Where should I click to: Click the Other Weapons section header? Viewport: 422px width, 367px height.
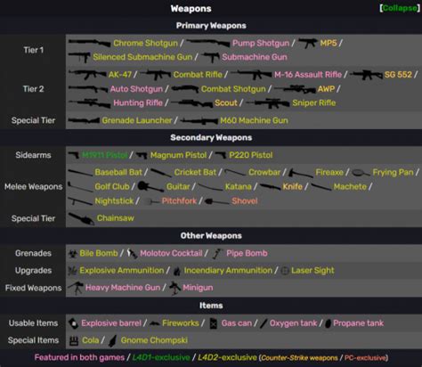[211, 236]
